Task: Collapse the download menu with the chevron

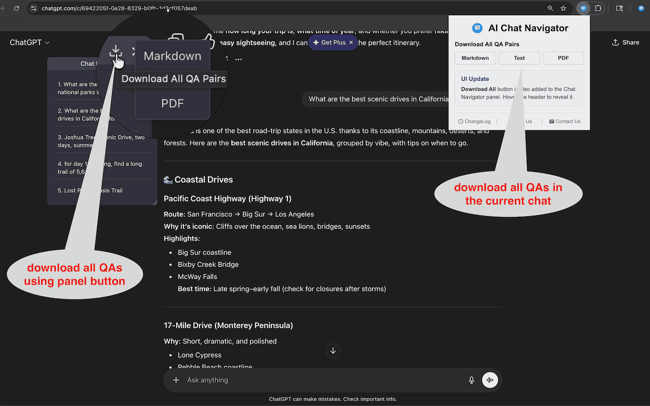Action: [134, 51]
